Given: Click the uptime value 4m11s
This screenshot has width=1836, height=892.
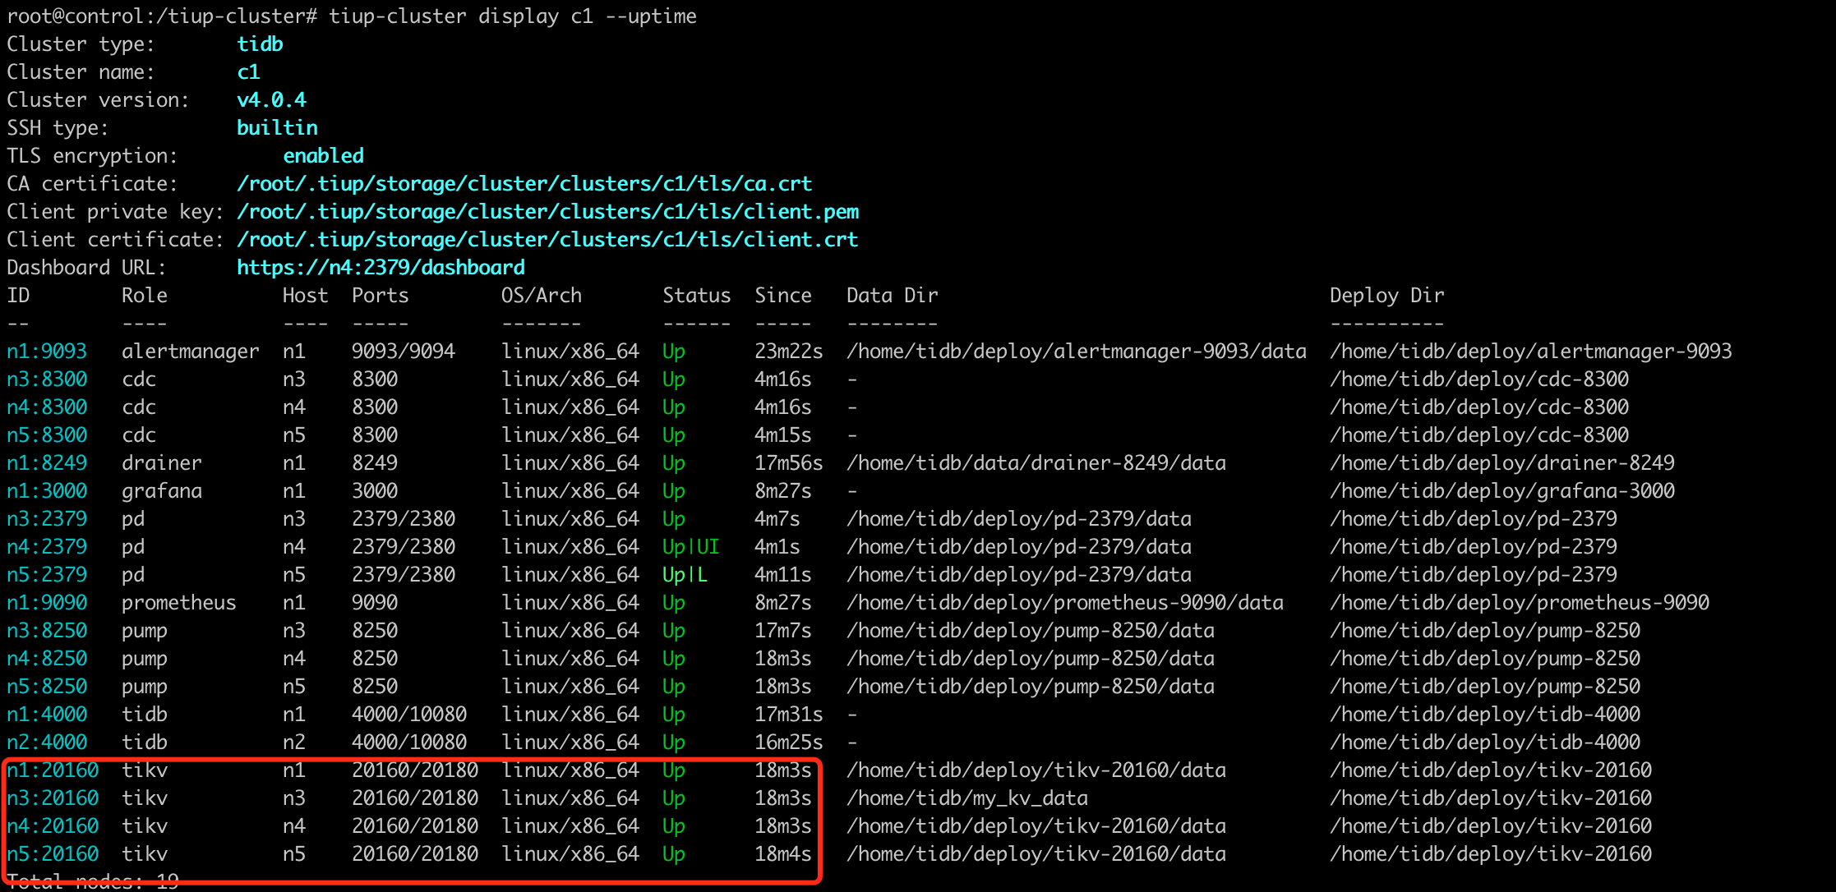Looking at the screenshot, I should 783,575.
